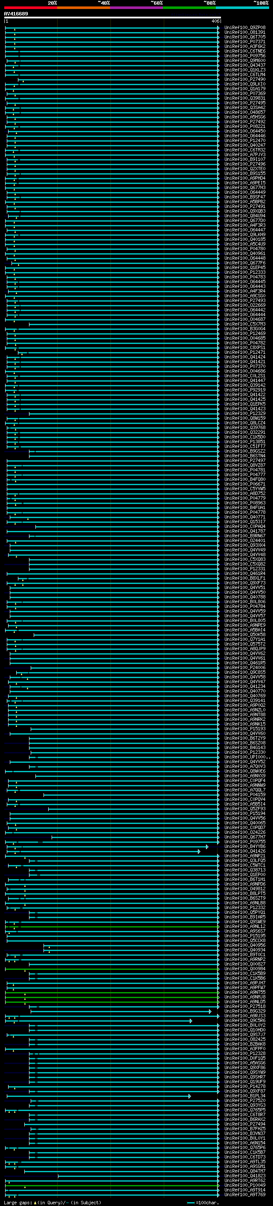Select the UniRef100_Q9M600 label
This screenshot has width=273, height=1206.
pyautogui.click(x=244, y=60)
